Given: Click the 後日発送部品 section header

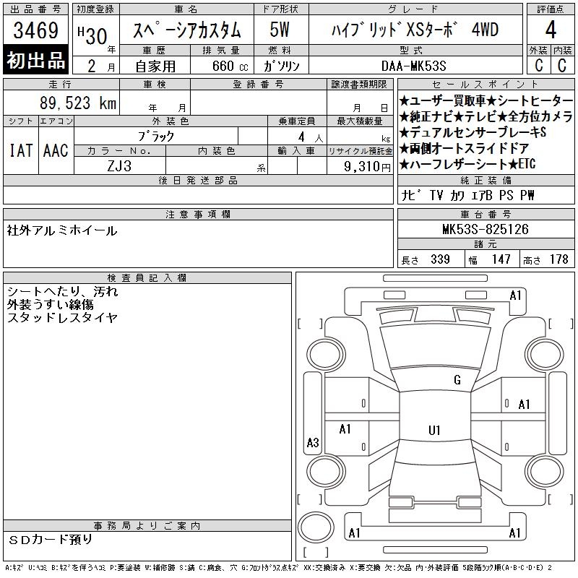Looking at the screenshot, I should [198, 180].
